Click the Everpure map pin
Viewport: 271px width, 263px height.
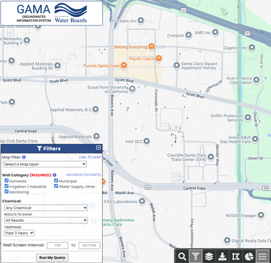pos(188,35)
